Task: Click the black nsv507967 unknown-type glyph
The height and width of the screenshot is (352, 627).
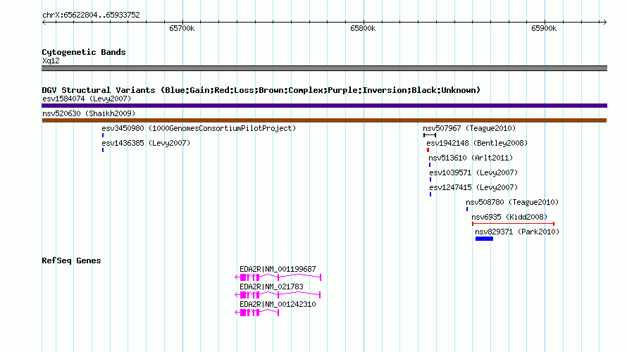Action: (x=430, y=135)
